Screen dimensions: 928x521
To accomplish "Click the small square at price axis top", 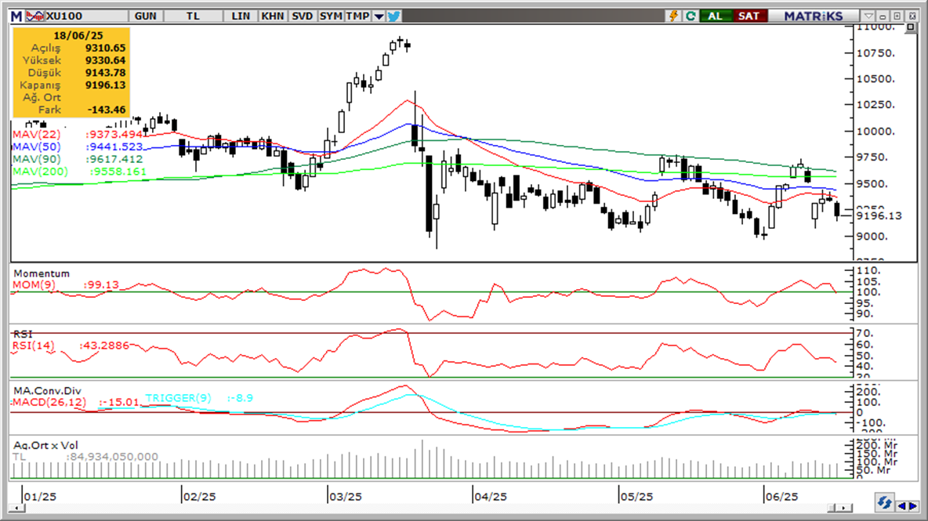I will (911, 27).
